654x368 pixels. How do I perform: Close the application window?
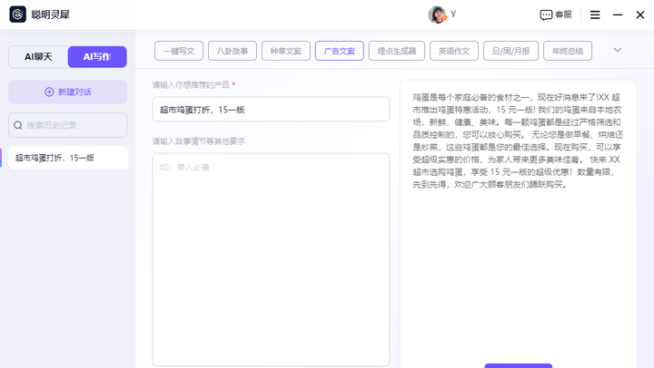tap(640, 15)
